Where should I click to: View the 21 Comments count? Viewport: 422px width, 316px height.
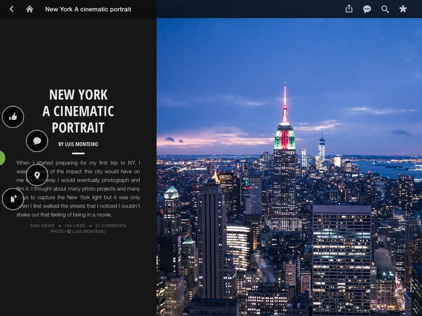[x=111, y=226]
